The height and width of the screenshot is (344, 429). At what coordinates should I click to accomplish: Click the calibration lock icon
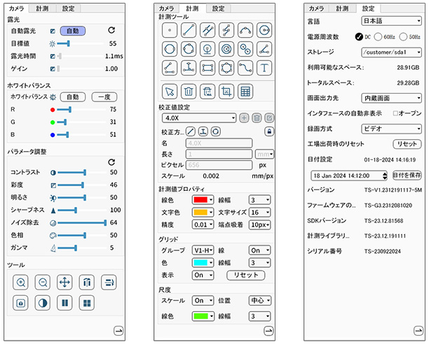coord(269,131)
